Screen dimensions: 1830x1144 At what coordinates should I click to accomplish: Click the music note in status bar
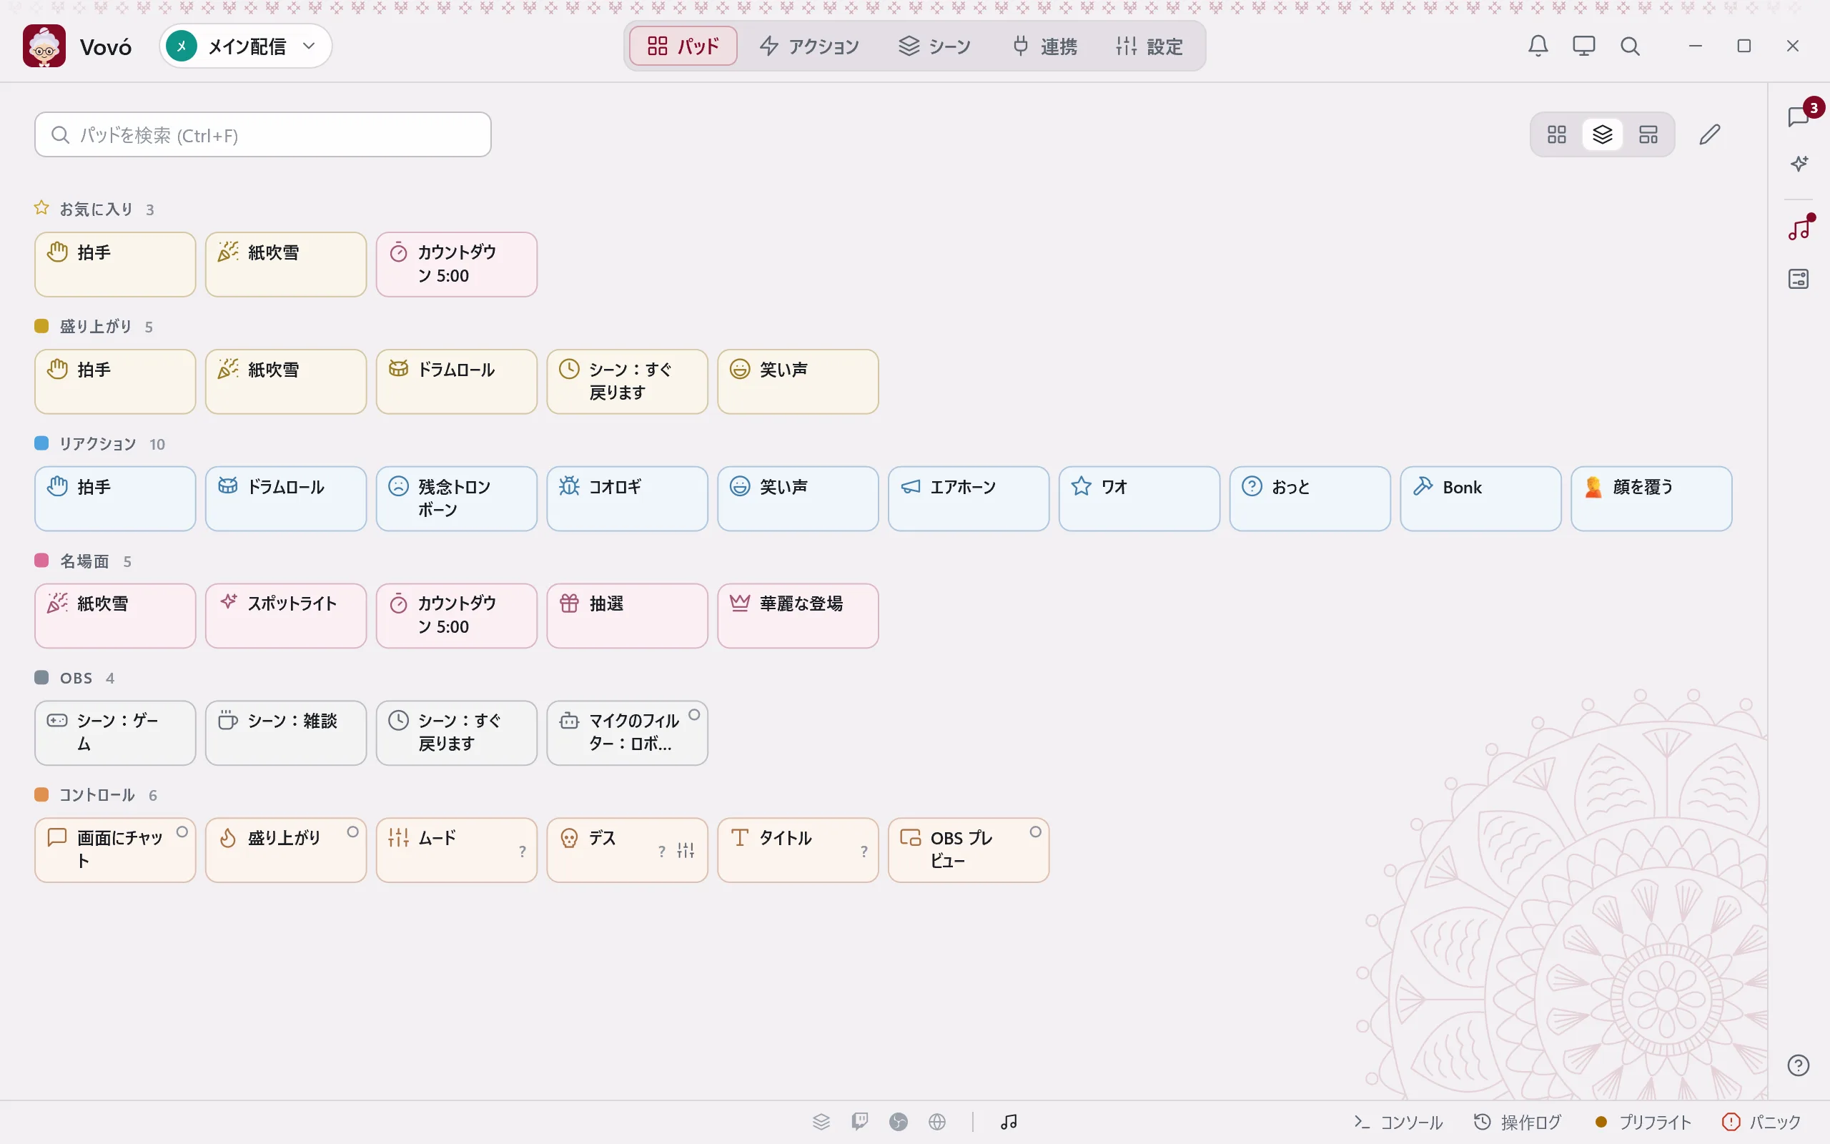(x=1009, y=1121)
